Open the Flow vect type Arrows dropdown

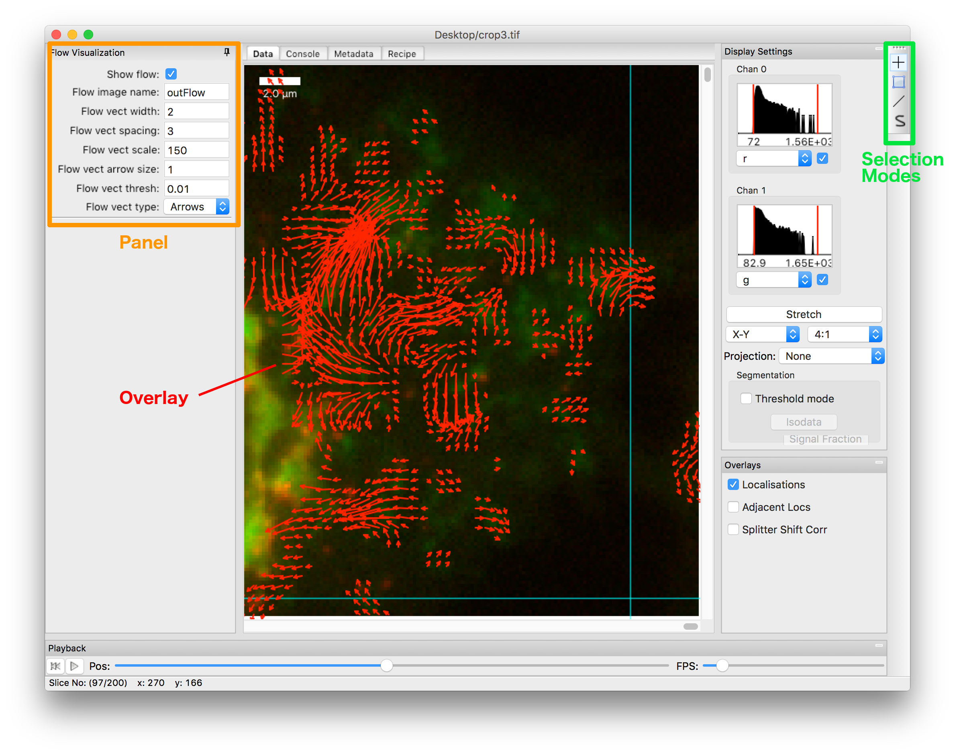[197, 207]
